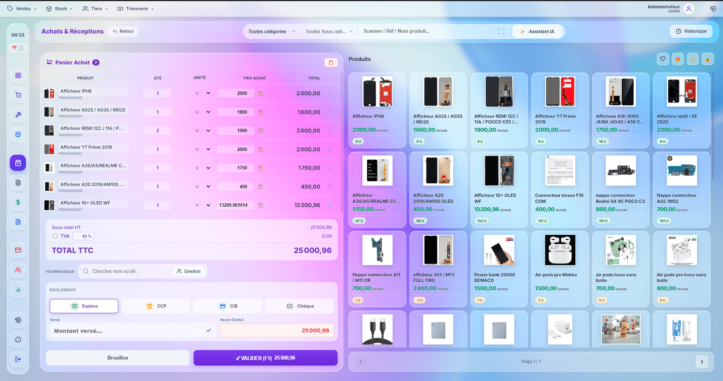Show low-stock alerts via warning triangle icon

[x=708, y=59]
